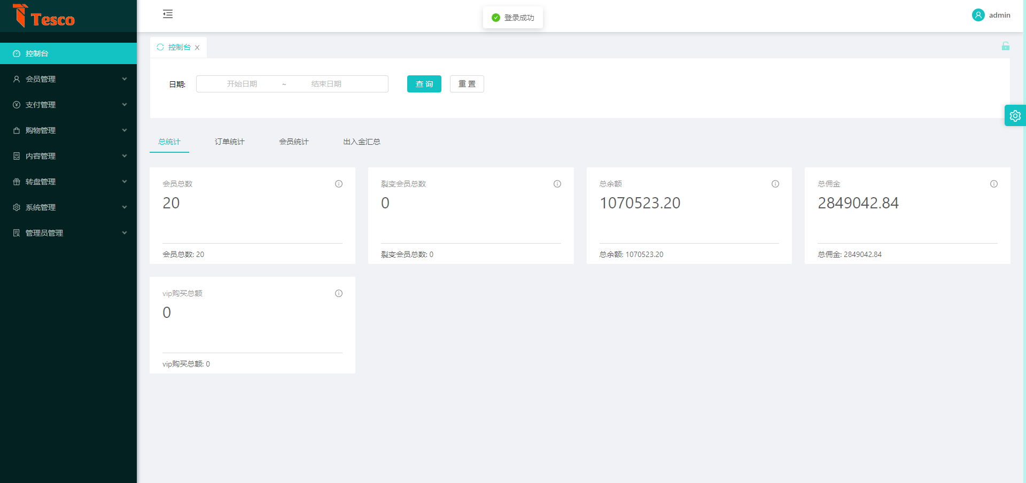Expand the 购物管理 menu arrow
The height and width of the screenshot is (483, 1026).
(x=125, y=130)
